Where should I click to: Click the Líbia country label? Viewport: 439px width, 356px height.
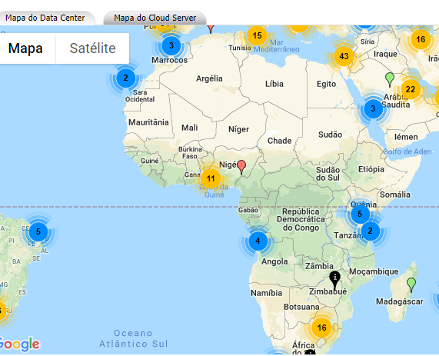pos(274,84)
